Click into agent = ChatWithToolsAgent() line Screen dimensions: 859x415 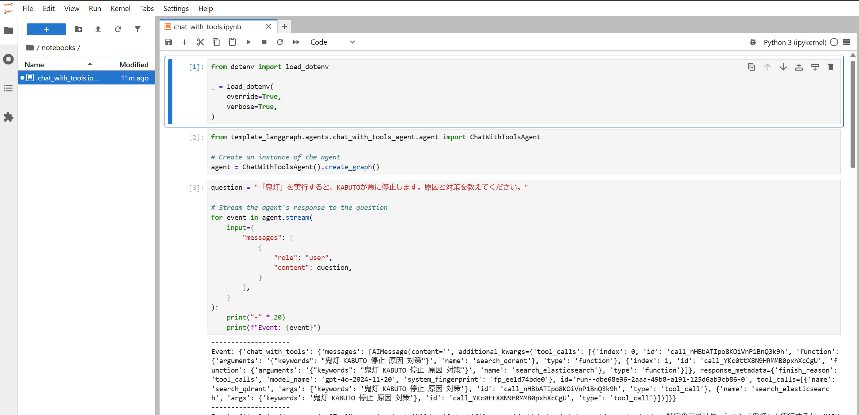point(295,167)
